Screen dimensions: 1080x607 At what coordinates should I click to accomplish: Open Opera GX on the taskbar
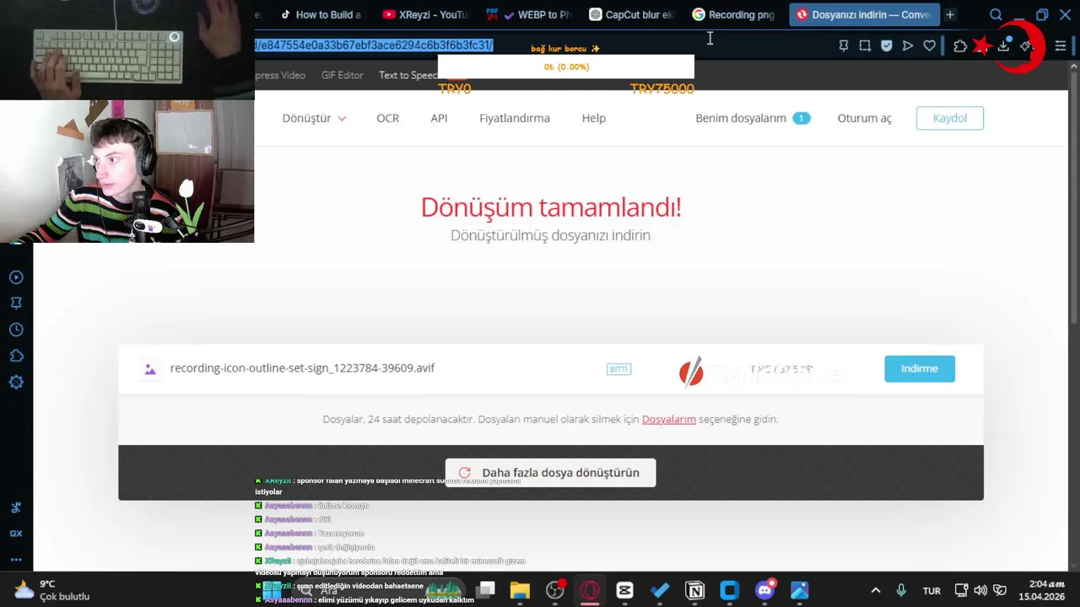pyautogui.click(x=590, y=590)
